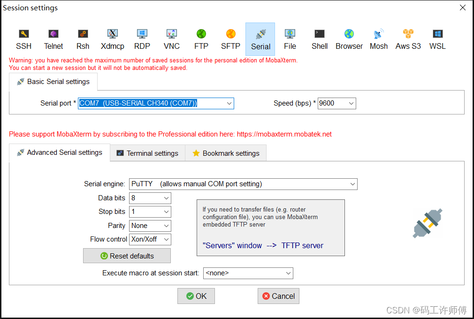
Task: Open the Bookmark settings tab
Action: coord(226,153)
